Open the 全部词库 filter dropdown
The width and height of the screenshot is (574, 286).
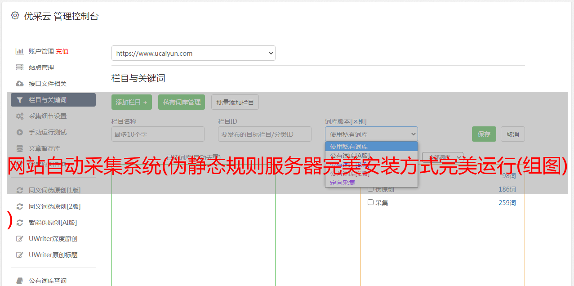443,157
